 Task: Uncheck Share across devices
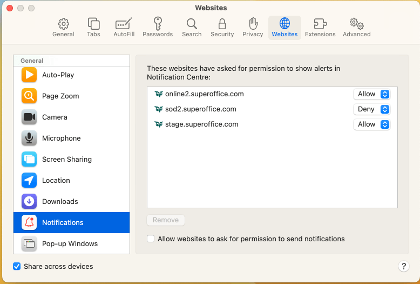click(17, 266)
